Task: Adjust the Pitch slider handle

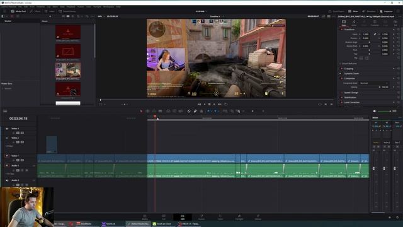Action: [370, 50]
